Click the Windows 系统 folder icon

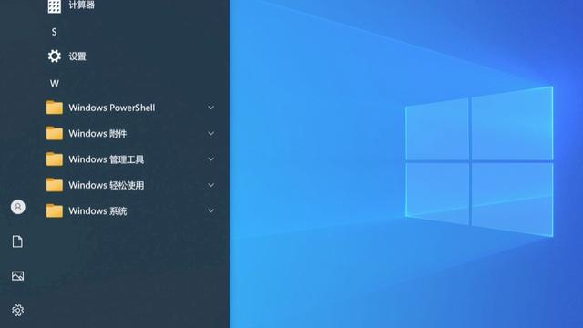tap(55, 210)
